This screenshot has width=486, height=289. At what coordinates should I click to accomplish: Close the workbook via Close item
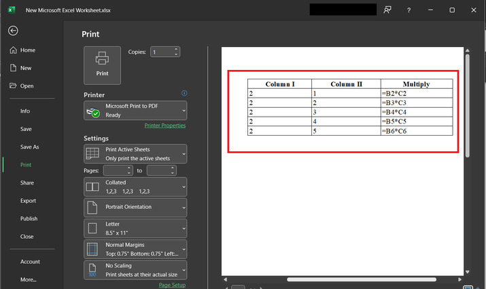click(x=27, y=237)
